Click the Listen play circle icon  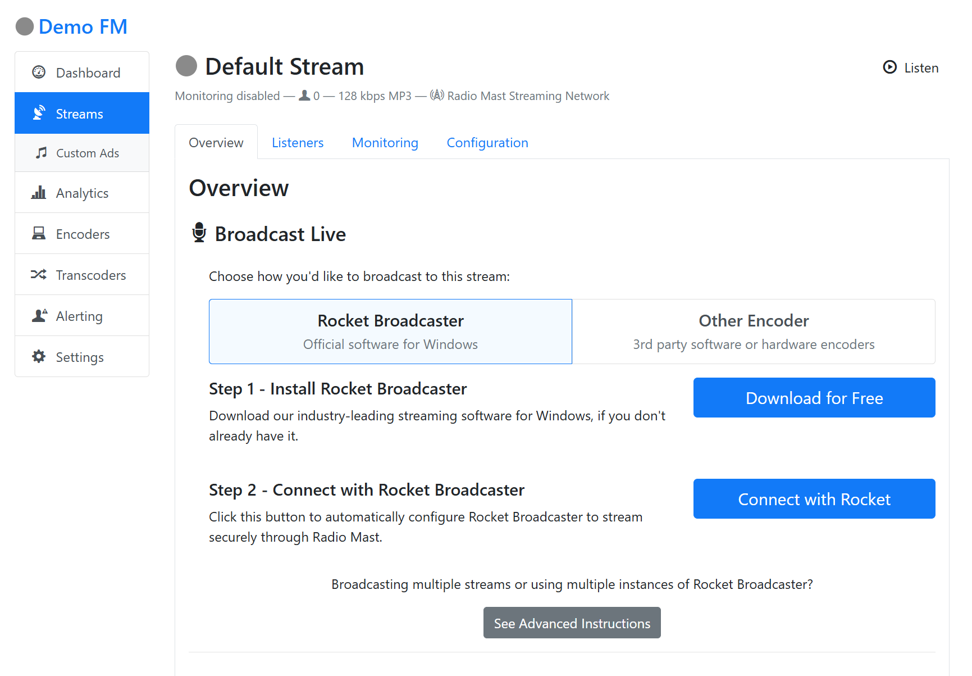(x=890, y=67)
